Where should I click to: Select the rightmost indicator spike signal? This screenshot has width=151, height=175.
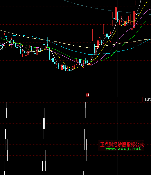[x=85, y=138]
